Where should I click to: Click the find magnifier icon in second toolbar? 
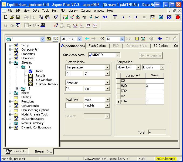tap(18, 25)
